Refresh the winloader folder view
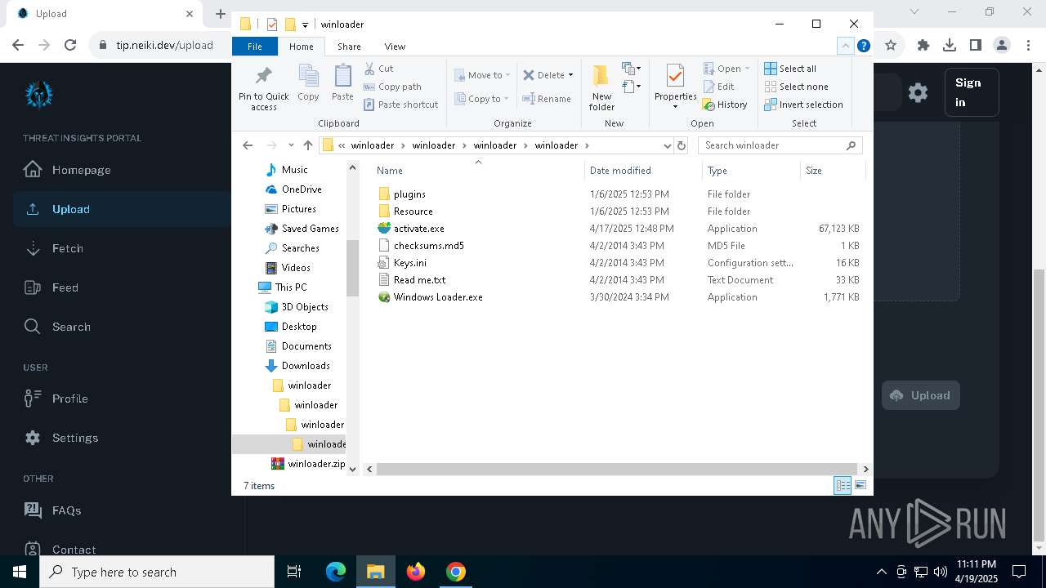Viewport: 1046px width, 588px height. tap(682, 145)
